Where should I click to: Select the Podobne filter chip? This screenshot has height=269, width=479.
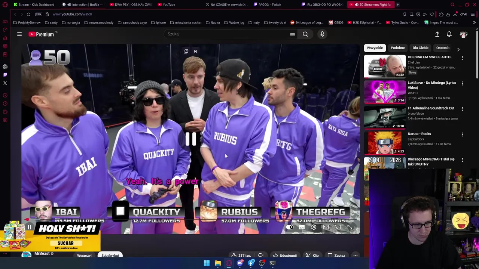pos(397,48)
